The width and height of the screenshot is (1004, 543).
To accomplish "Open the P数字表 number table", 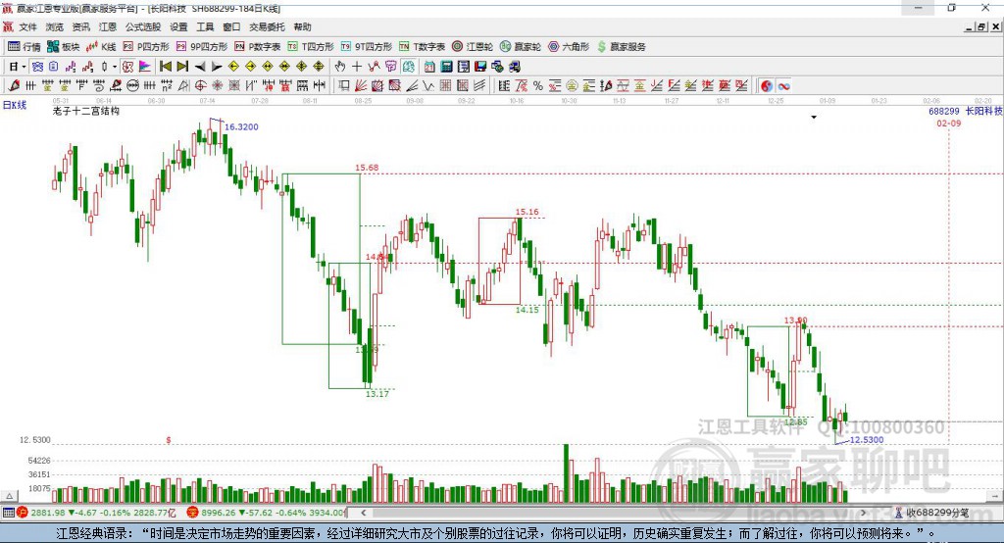I will (x=258, y=47).
